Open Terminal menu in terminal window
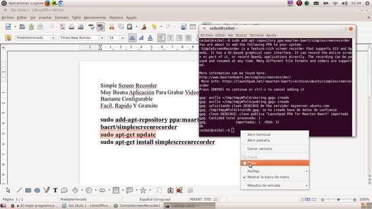This screenshot has height=209, width=372. (256, 35)
